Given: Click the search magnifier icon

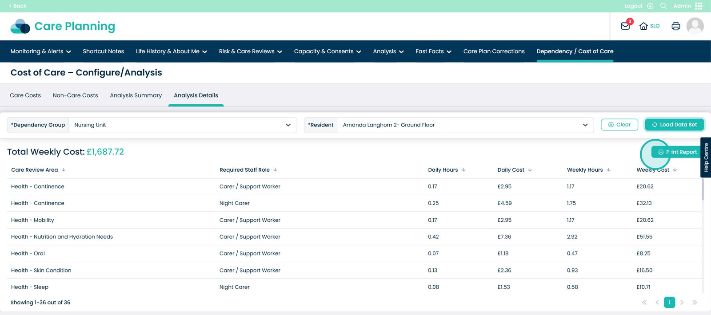Looking at the screenshot, I should pos(663,6).
